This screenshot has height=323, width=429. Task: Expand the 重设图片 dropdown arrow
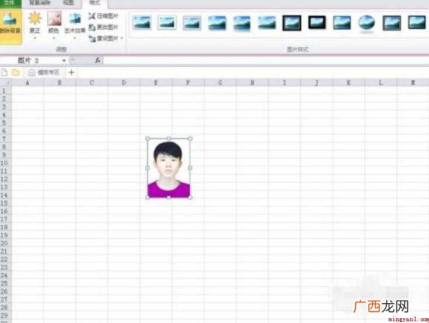pos(121,39)
